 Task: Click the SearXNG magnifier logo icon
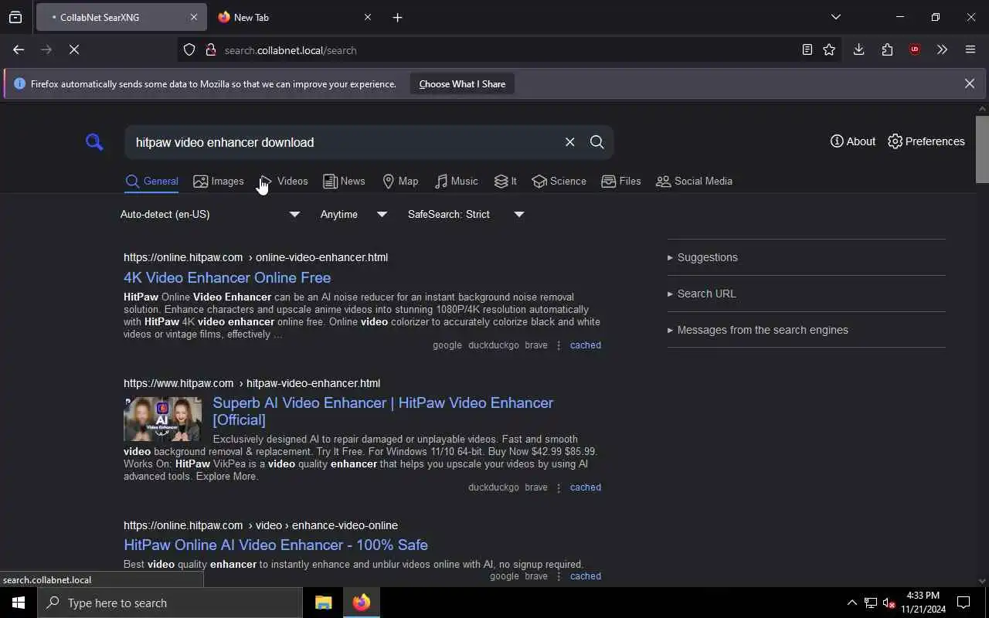(94, 142)
